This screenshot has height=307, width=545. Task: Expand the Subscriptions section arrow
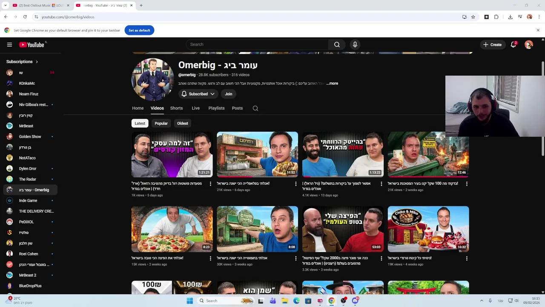37,62
